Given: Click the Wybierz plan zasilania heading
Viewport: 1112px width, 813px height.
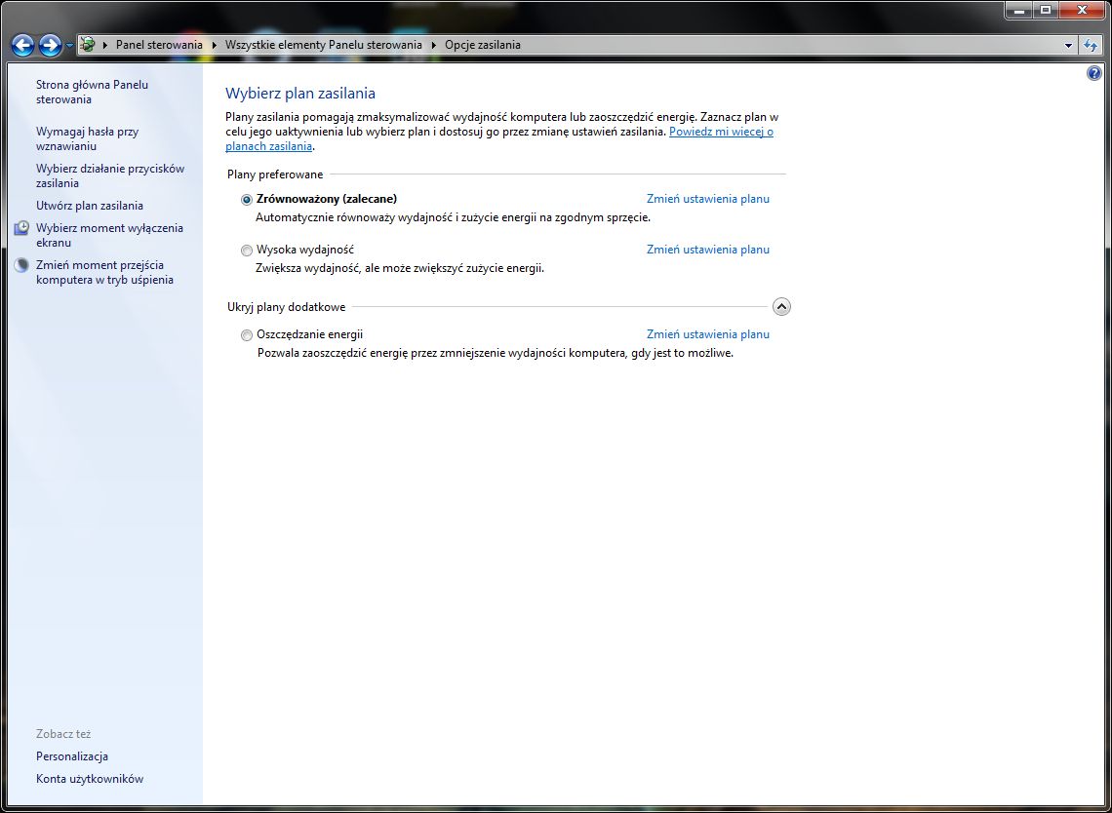Looking at the screenshot, I should [300, 94].
